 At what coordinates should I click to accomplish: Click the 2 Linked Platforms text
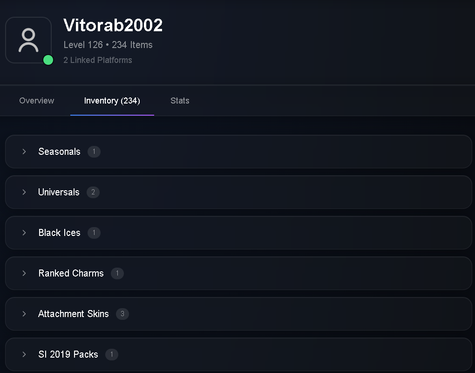(x=97, y=60)
